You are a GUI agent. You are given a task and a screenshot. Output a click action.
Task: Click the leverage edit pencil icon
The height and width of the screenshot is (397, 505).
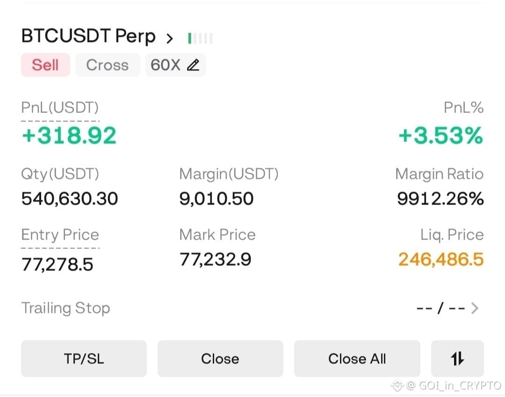(193, 65)
